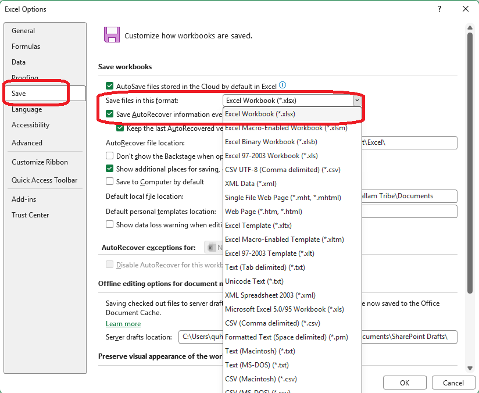Click the AutoSave info icon
Image resolution: width=479 pixels, height=393 pixels.
[x=283, y=85]
